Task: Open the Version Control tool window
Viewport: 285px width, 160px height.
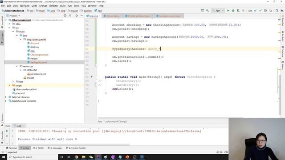Action: tap(76, 148)
